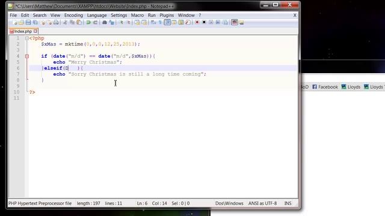The width and height of the screenshot is (385, 216).
Task: Click the Save recorded macro toolbar icon
Action: 225,23
